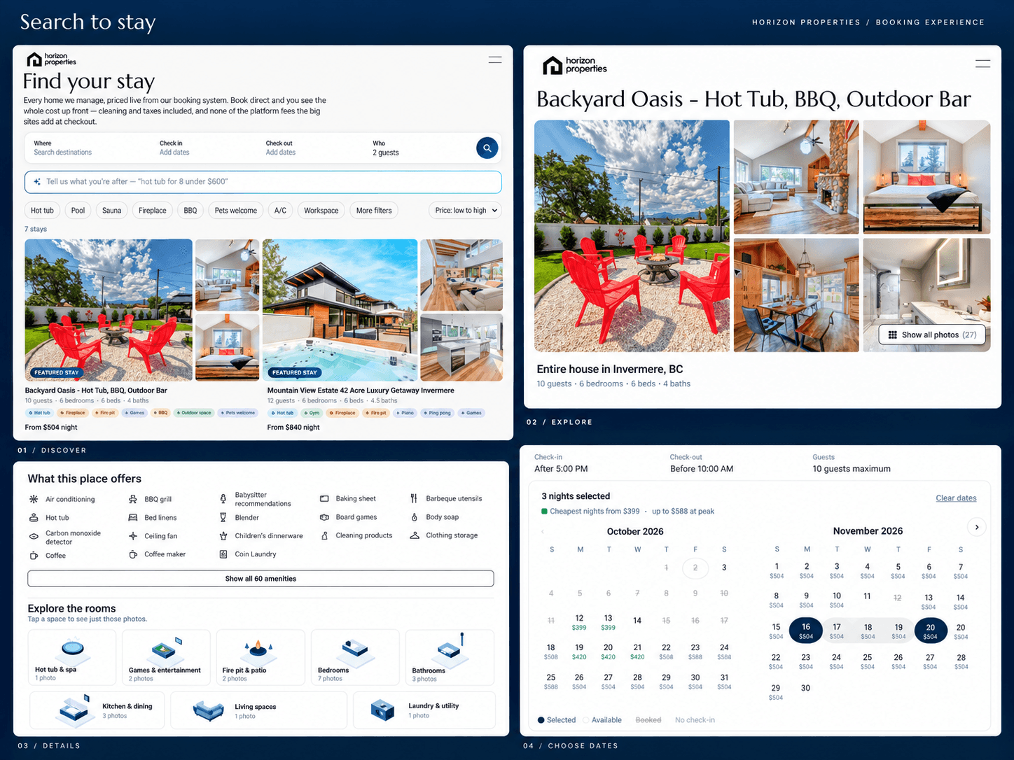
Task: Open hamburger menu in Backyard Oasis panel
Action: click(982, 64)
